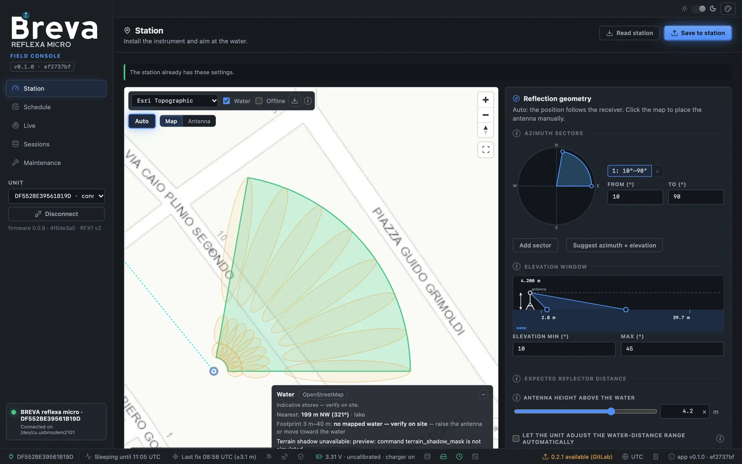The image size is (742, 464).
Task: Open info for automatic water-distance range option
Action: click(720, 438)
